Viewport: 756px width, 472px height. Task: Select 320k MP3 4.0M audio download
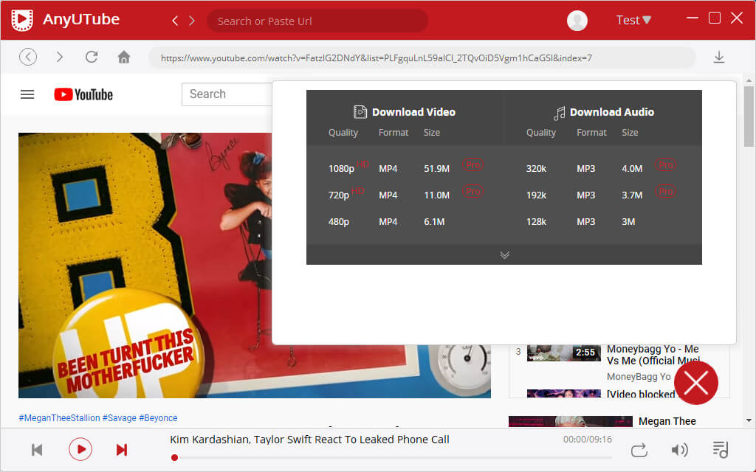(602, 169)
